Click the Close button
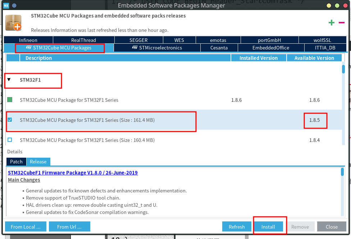Viewport: 351px width, 239px height. tap(332, 227)
